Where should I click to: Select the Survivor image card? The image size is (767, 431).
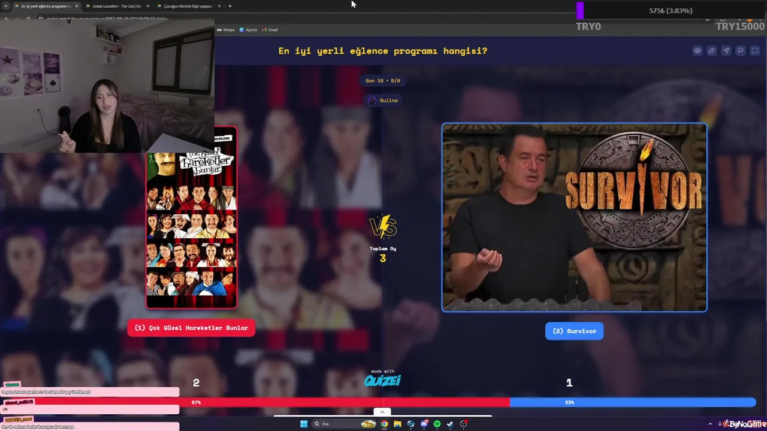tap(574, 217)
